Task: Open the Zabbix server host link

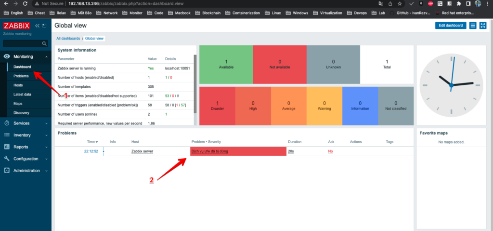Action: coord(142,151)
